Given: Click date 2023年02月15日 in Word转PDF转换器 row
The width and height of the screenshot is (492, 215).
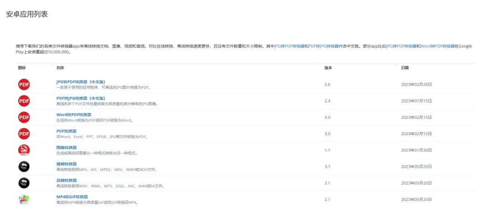Looking at the screenshot, I should (416, 117).
